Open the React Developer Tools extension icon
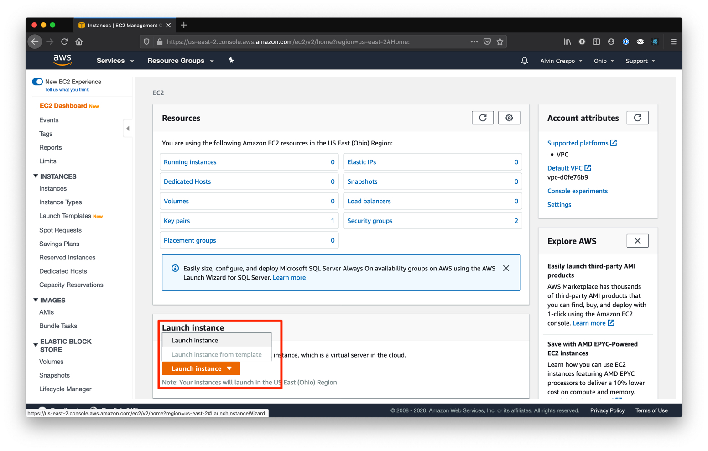The image size is (708, 451). 655,41
